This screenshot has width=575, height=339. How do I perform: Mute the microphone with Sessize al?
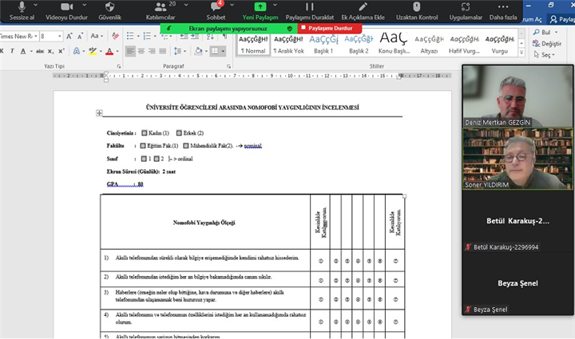[x=22, y=11]
